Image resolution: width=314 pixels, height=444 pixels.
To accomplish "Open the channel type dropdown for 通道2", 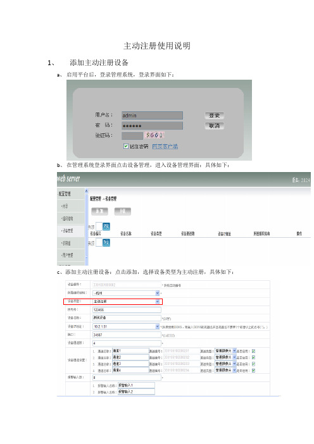I will [225, 357].
